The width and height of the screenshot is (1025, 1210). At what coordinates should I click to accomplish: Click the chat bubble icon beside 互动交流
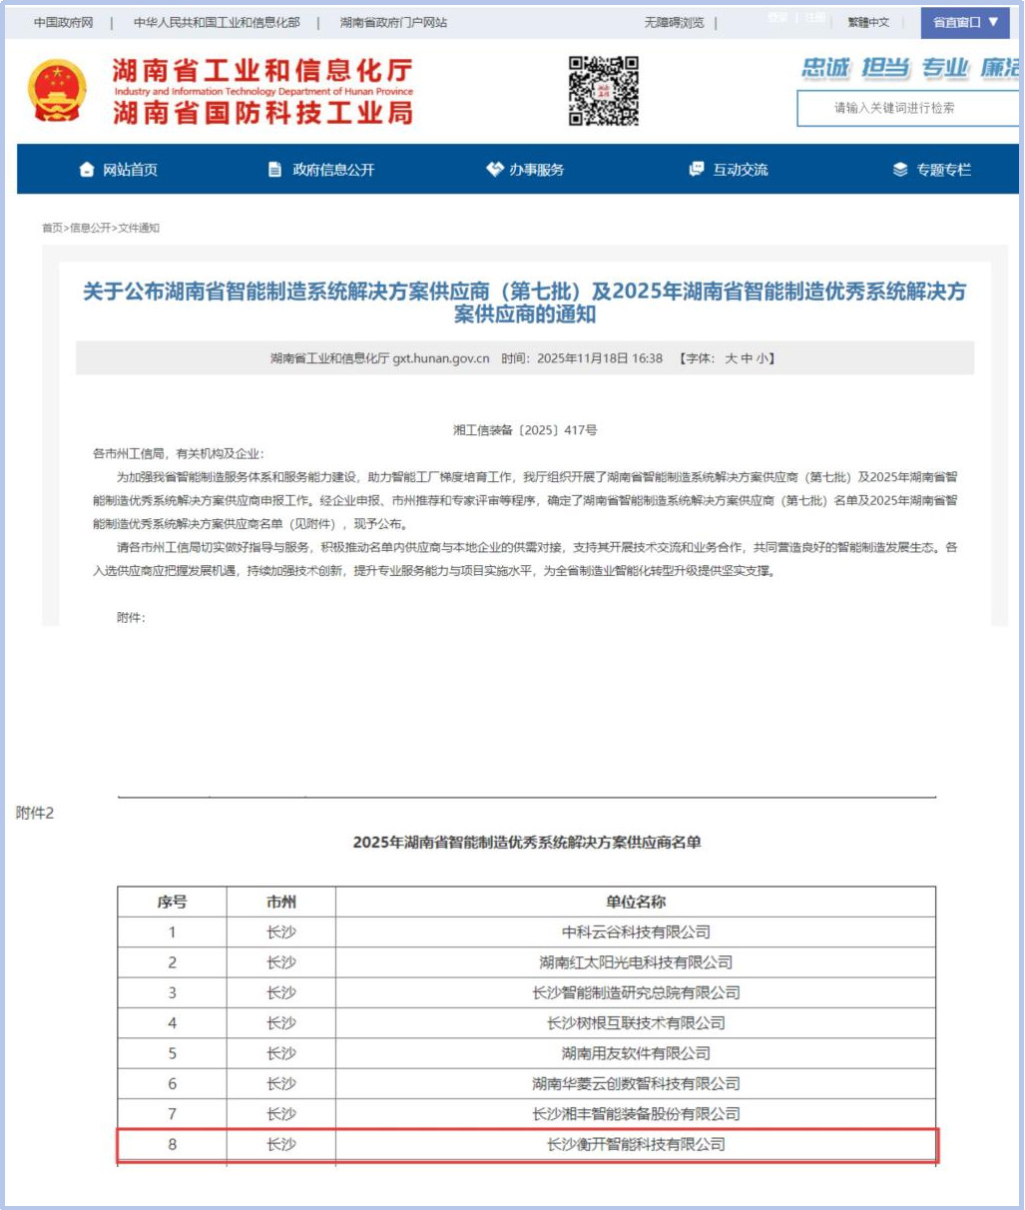pos(697,170)
